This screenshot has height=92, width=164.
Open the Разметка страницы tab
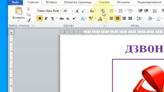78,2
